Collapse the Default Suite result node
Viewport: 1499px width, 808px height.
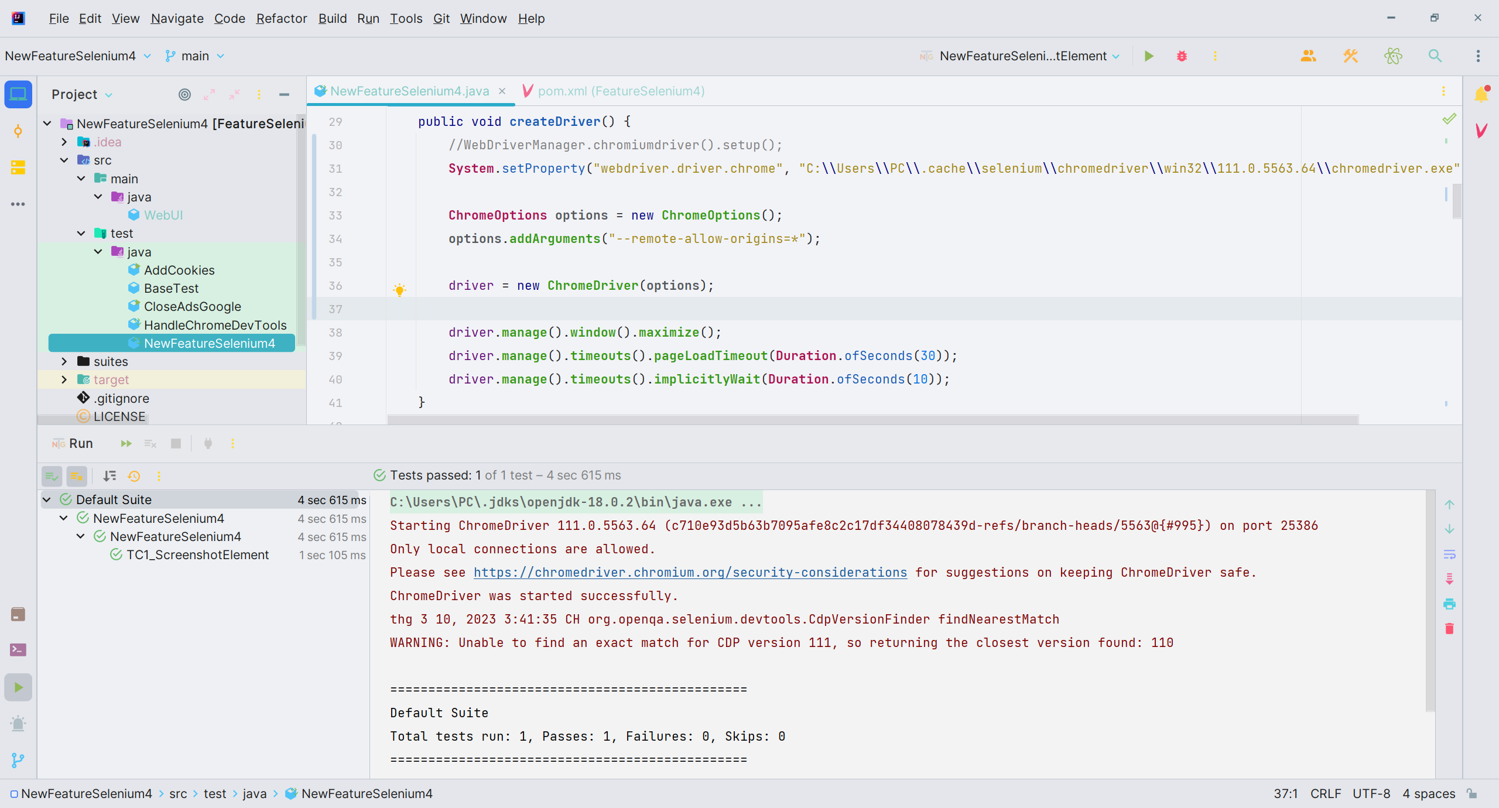click(x=47, y=500)
